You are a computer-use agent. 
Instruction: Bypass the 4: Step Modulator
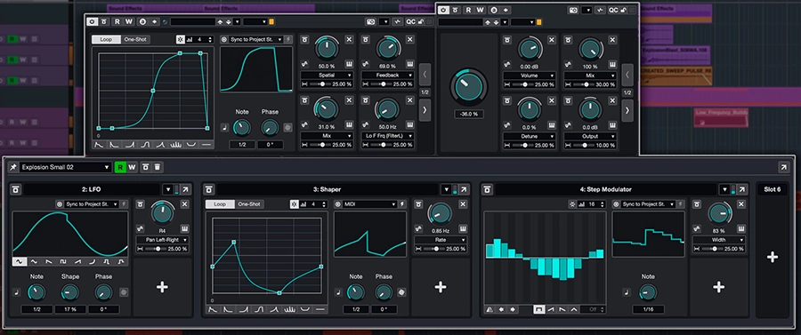point(488,189)
